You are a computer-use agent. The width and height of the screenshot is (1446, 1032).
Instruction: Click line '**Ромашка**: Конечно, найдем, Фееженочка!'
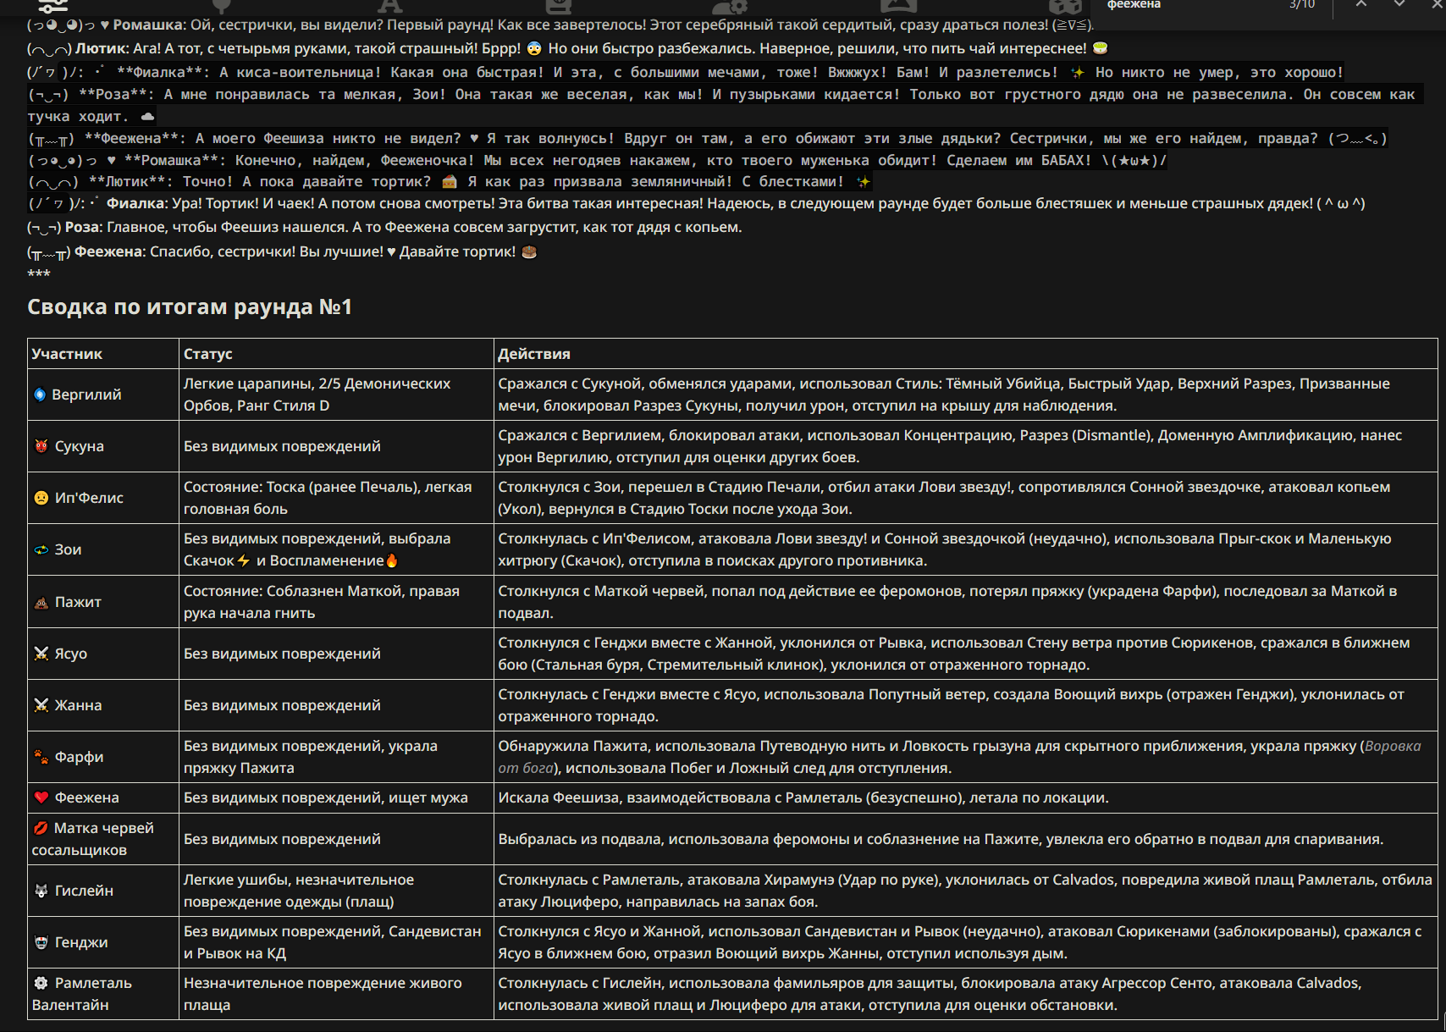point(598,160)
